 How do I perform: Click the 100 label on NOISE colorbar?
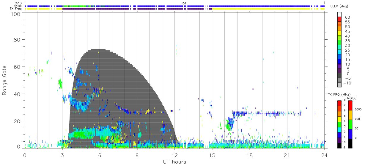point(356,128)
